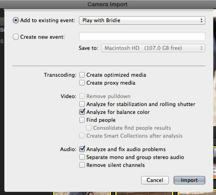This screenshot has height=195, width=216.
Task: Click the Camera Import title bar
Action: [x=108, y=4]
